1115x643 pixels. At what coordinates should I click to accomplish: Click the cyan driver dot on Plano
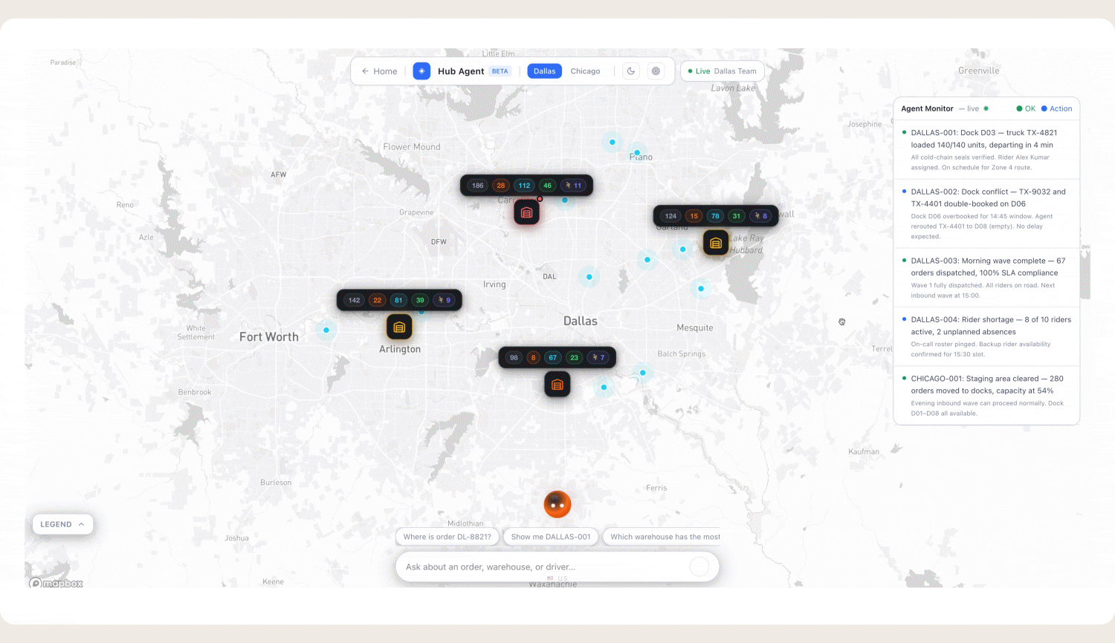637,152
